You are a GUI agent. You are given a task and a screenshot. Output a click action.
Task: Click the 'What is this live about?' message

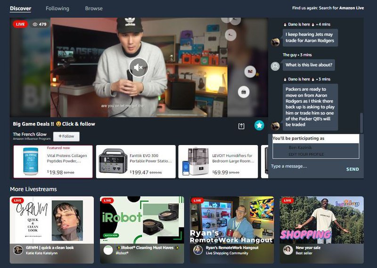[x=309, y=65]
